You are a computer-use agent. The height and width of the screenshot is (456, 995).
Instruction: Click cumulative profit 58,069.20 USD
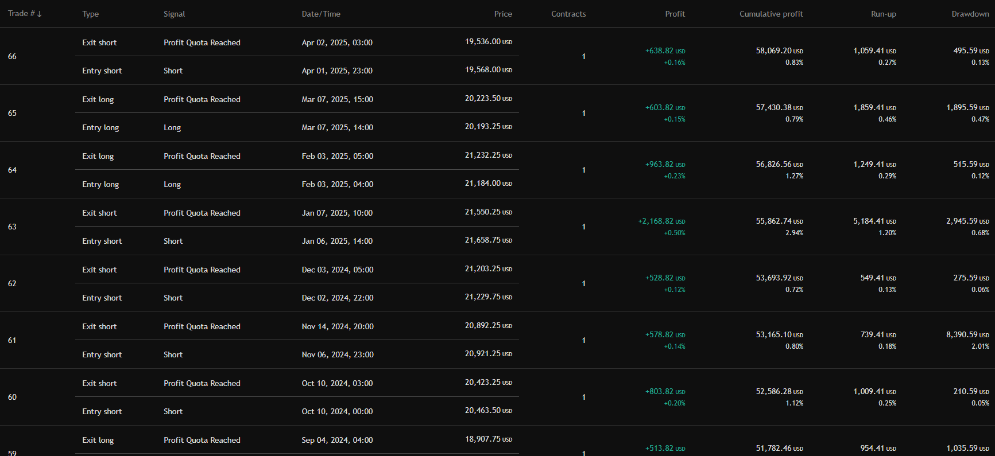pos(780,50)
